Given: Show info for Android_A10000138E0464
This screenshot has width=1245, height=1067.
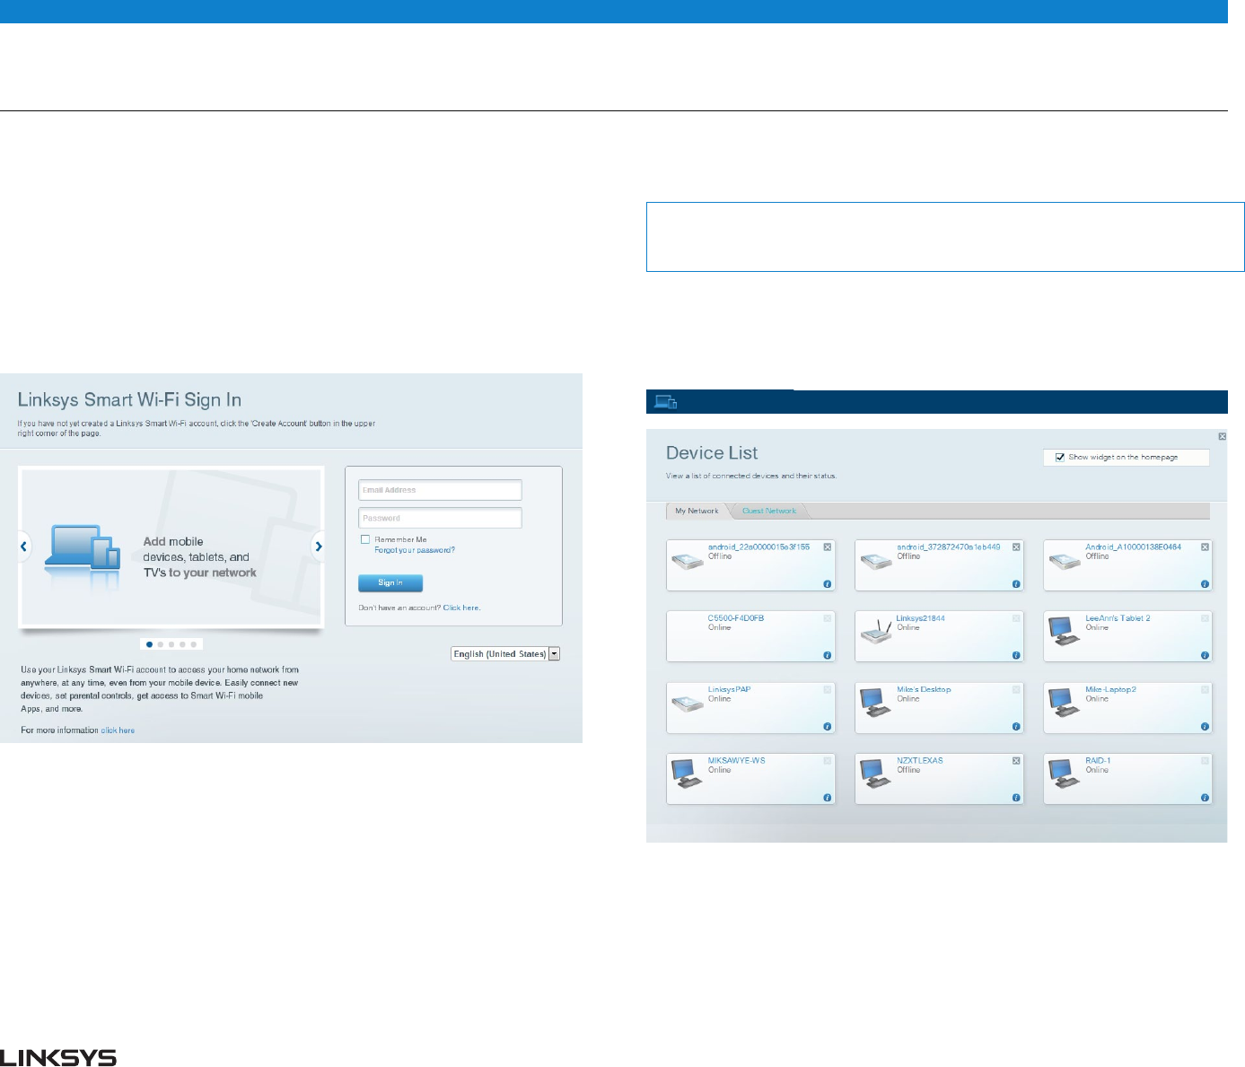Looking at the screenshot, I should (x=1205, y=584).
